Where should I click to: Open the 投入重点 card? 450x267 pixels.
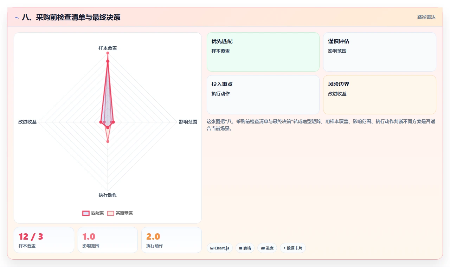[263, 95]
